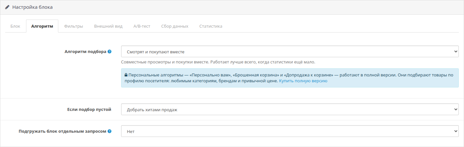Open the A/B-тест tab
The image size is (464, 147).
142,26
